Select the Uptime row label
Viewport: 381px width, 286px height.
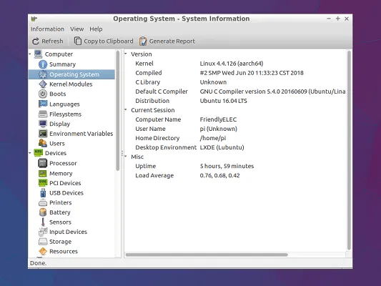pos(146,166)
